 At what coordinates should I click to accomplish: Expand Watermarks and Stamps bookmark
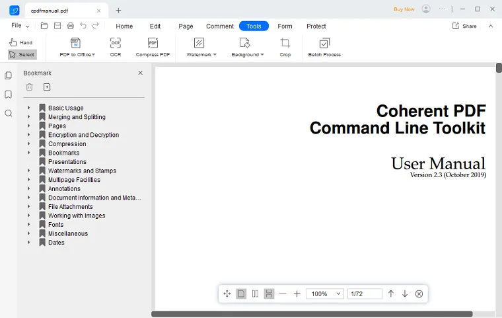(x=28, y=171)
